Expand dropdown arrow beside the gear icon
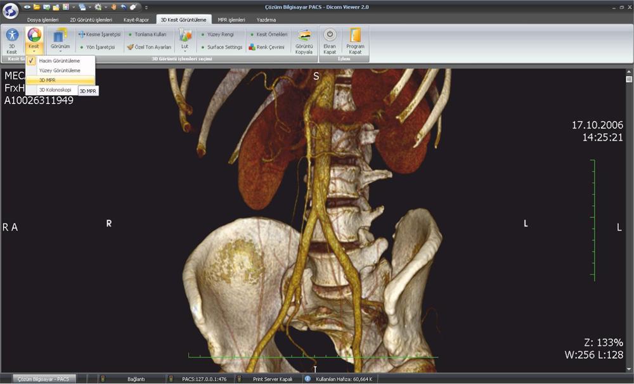This screenshot has width=634, height=384. click(105, 7)
